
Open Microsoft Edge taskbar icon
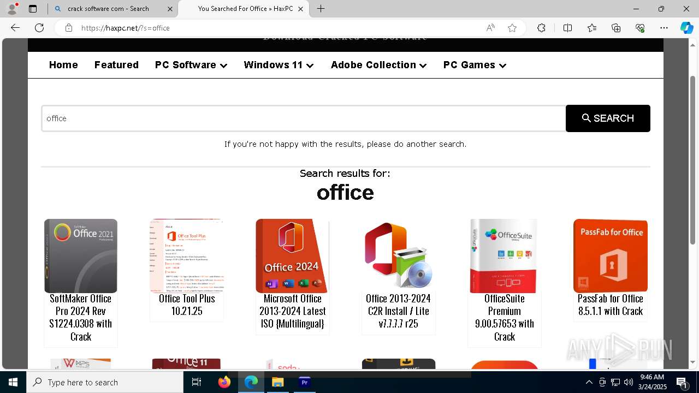(x=251, y=382)
